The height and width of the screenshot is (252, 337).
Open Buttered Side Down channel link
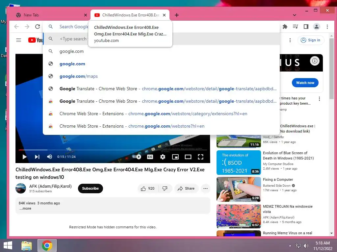tap(276, 186)
